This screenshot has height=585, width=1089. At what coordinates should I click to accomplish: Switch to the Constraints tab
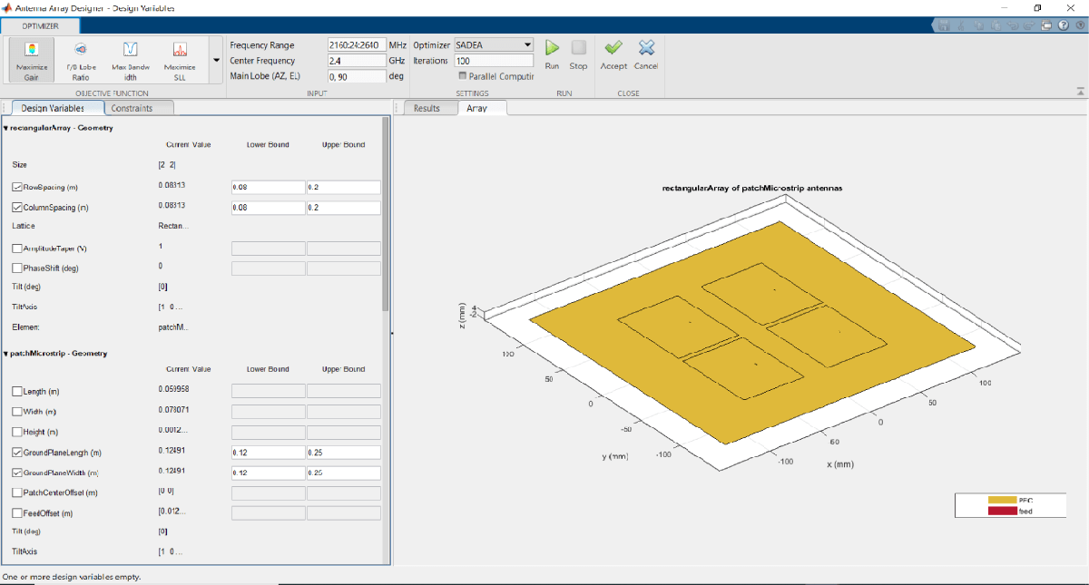132,108
